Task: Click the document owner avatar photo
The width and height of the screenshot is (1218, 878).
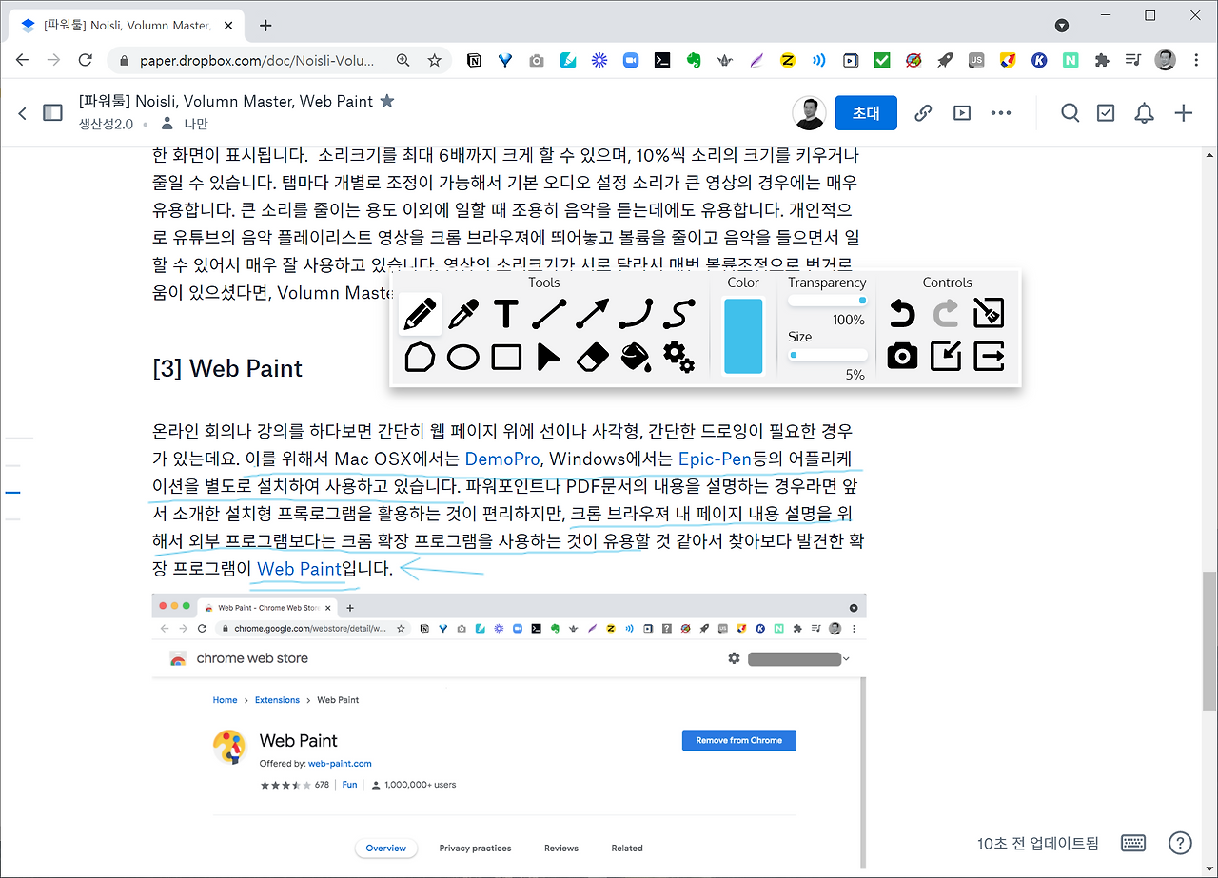Action: pos(809,113)
